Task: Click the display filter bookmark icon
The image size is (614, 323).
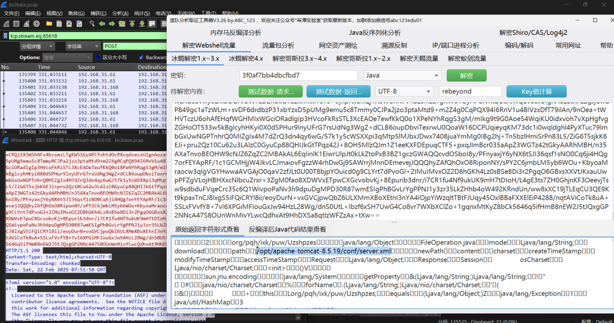Action: [5, 35]
